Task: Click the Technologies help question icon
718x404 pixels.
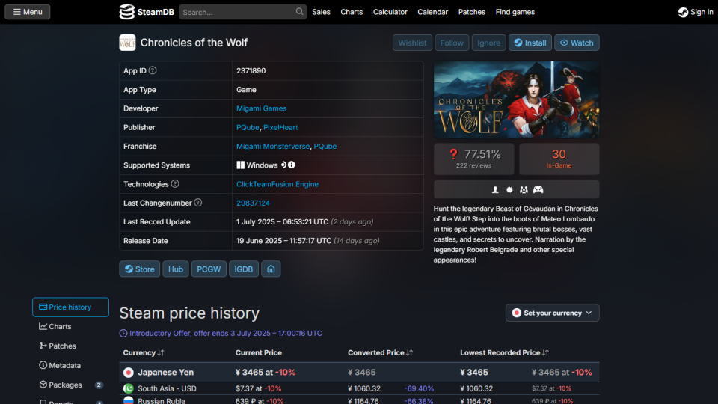Action: coord(175,184)
